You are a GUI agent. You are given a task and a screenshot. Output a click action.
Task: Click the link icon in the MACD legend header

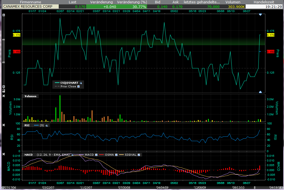click(x=72, y=155)
